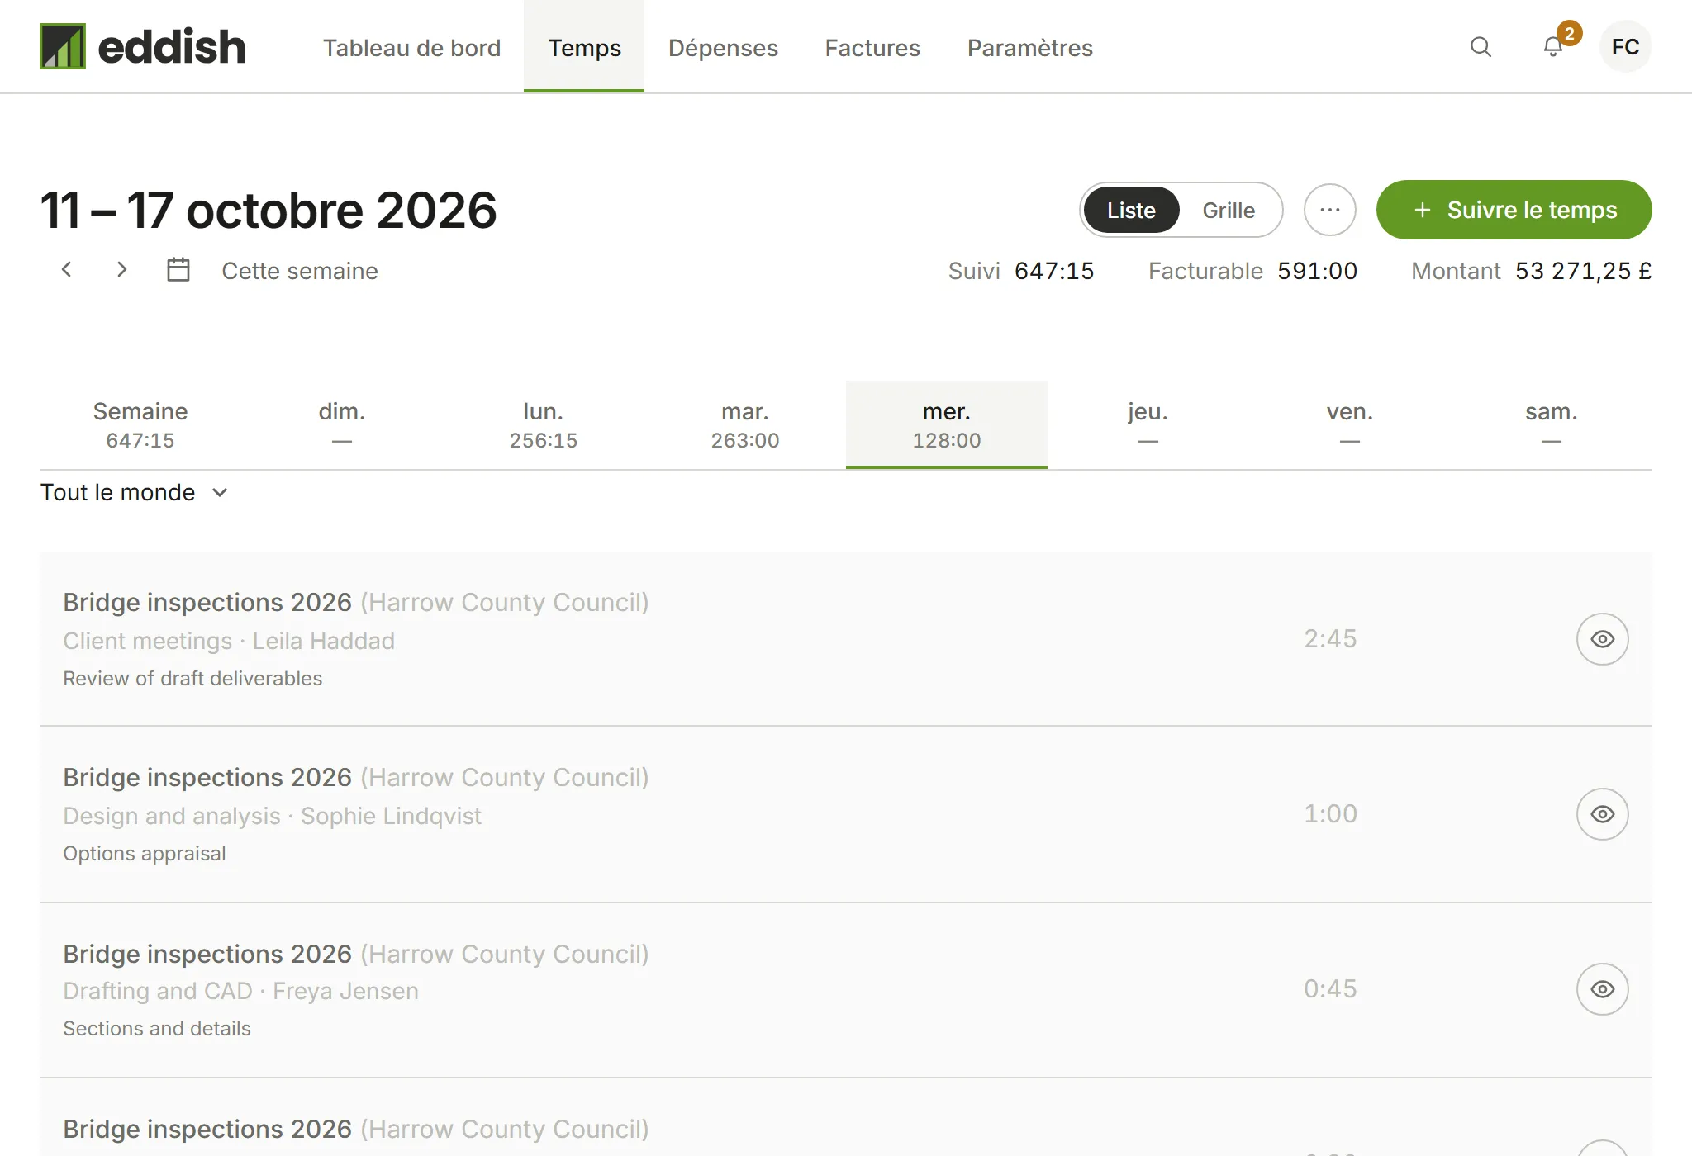Open the Bridge inspections Client meetings entry
The width and height of the screenshot is (1692, 1156).
click(x=846, y=639)
